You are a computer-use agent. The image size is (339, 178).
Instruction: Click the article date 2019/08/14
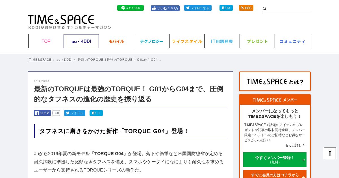pos(42,81)
